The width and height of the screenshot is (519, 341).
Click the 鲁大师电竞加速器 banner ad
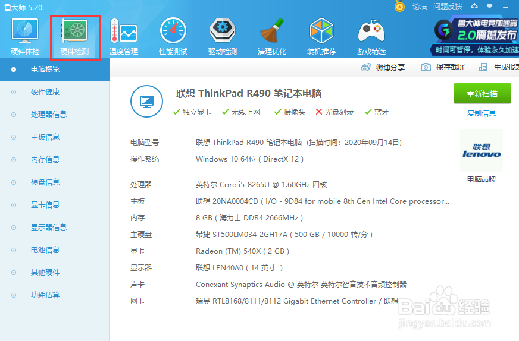(475, 37)
